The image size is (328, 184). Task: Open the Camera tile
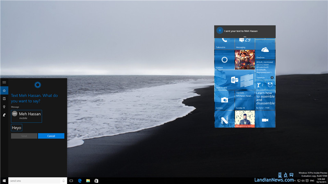point(224,100)
